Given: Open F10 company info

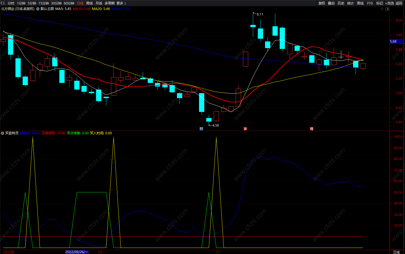Looking at the screenshot, I should pyautogui.click(x=370, y=3).
